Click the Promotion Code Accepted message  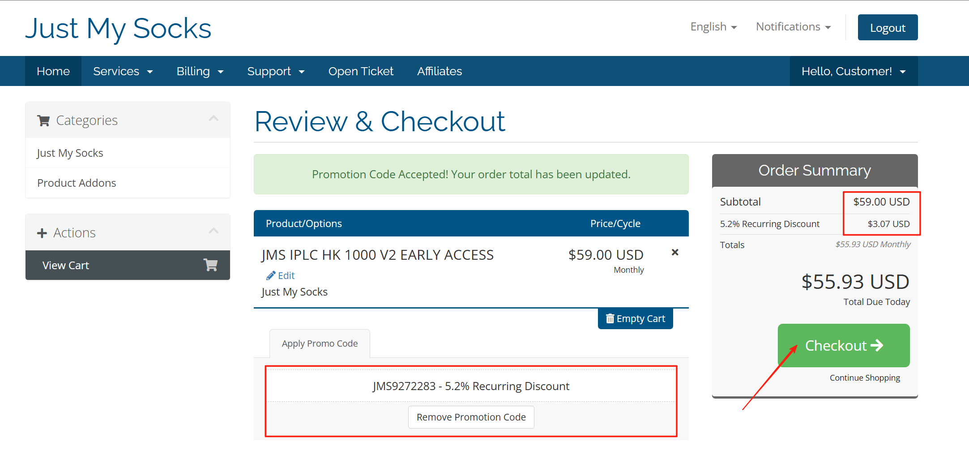coord(471,174)
